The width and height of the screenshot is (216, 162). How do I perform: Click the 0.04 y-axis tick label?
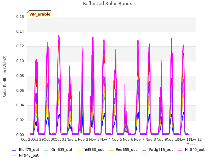tap(20, 105)
